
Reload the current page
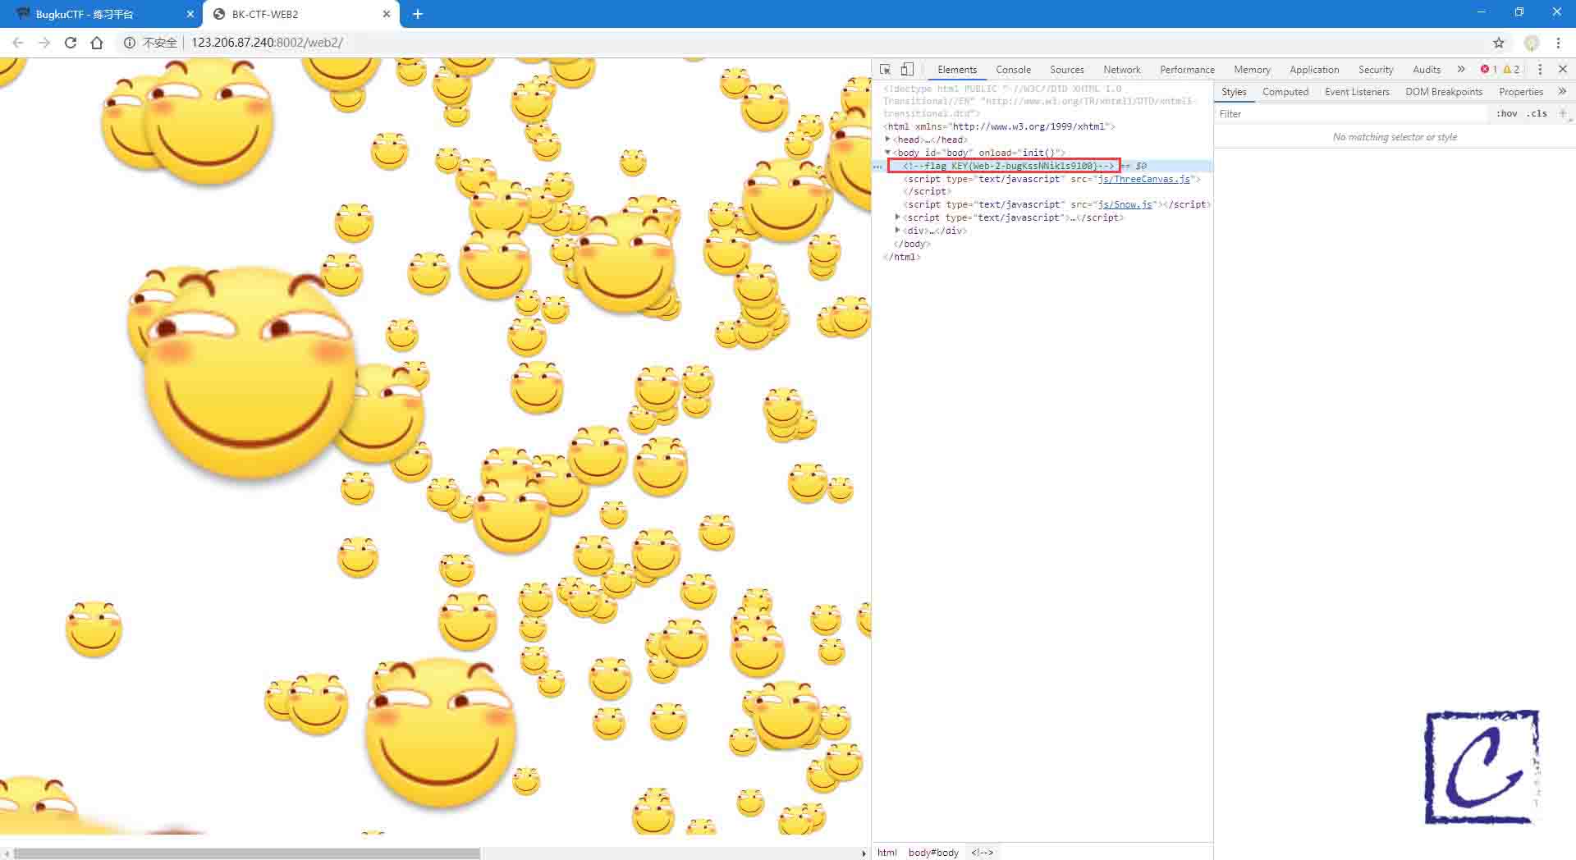(71, 43)
